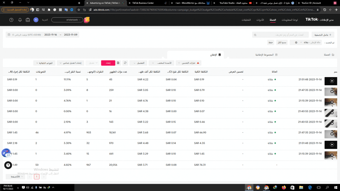Open File Explorer from the taskbar
The height and width of the screenshot is (191, 340).
pyautogui.click(x=301, y=188)
